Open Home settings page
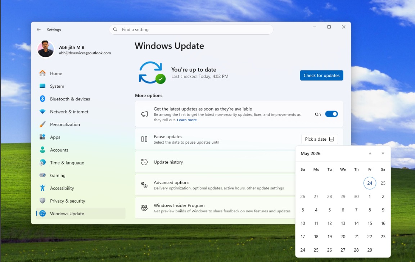The width and height of the screenshot is (415, 262). point(81,73)
